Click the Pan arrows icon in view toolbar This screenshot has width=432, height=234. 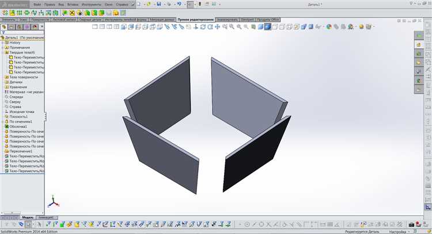tap(217, 26)
